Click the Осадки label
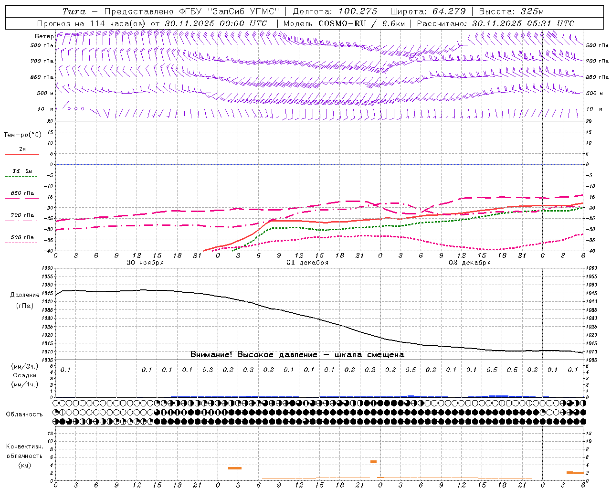The width and height of the screenshot is (611, 489). click(x=25, y=375)
